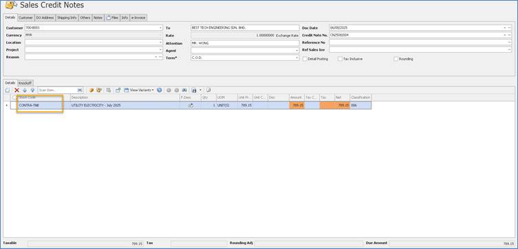Click the first grey round toolbar icon
Image resolution: width=518 pixels, height=249 pixels.
click(169, 90)
